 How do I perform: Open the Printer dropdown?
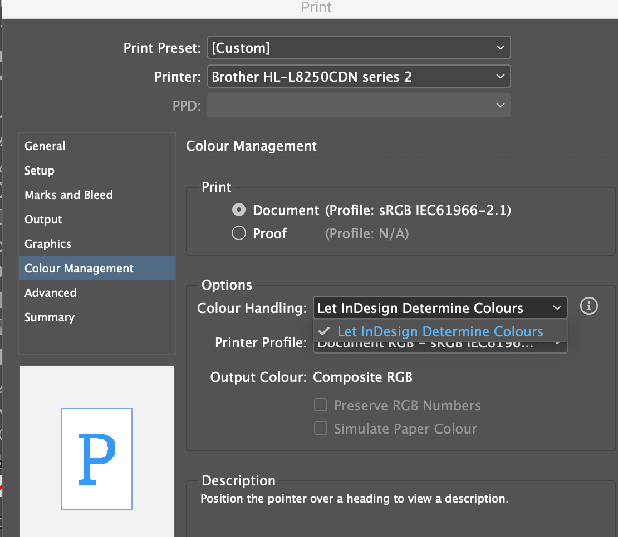[359, 76]
